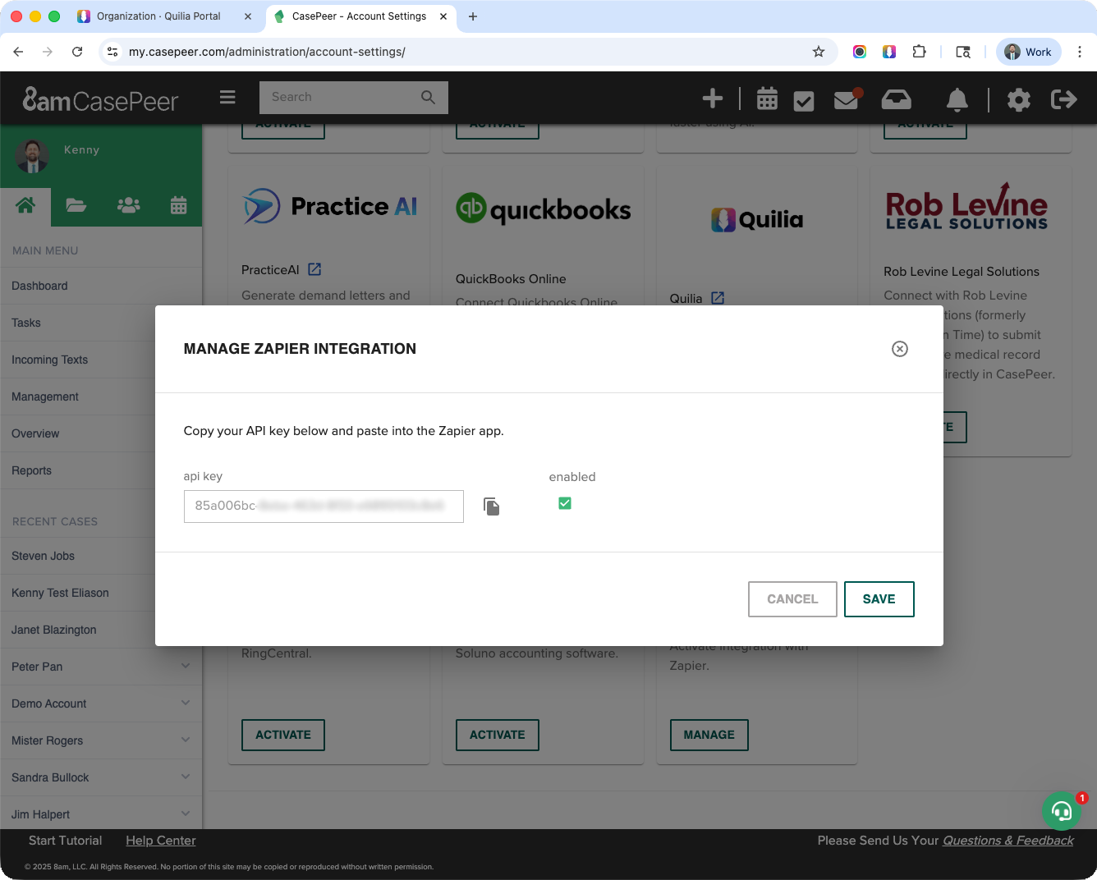Viewport: 1097px width, 880px height.
Task: Click the 8am CasePeer logo
Action: pyautogui.click(x=100, y=99)
